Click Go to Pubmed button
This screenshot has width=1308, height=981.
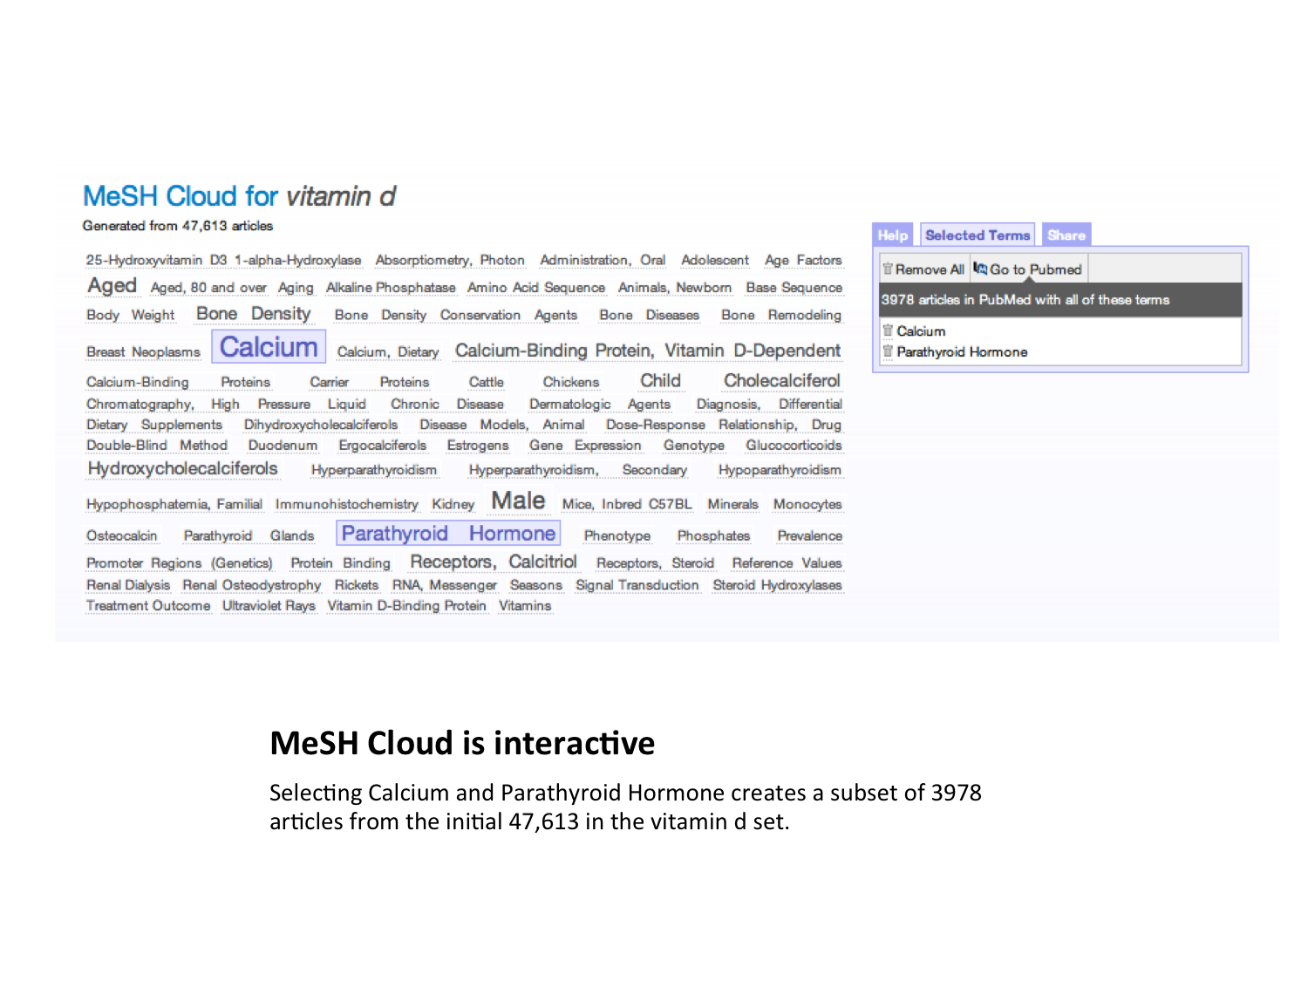click(x=1028, y=269)
